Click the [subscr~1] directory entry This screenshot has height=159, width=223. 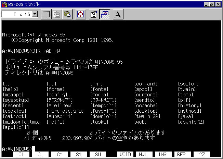(60, 116)
